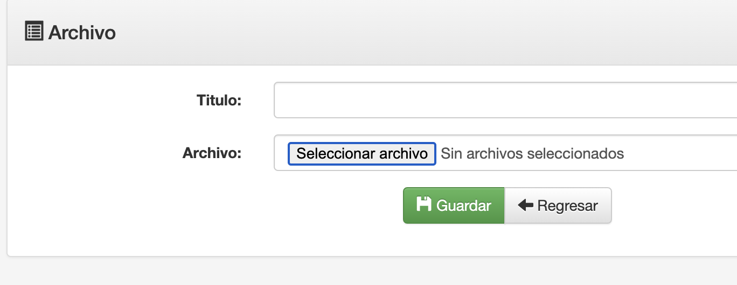The image size is (737, 285).
Task: Go back using the Regresar button
Action: tap(558, 205)
